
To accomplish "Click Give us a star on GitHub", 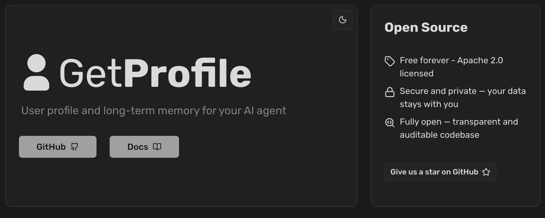I will click(x=440, y=172).
